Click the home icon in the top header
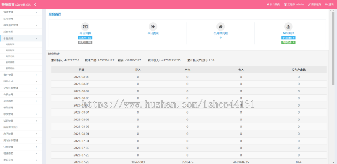The height and width of the screenshot is (164, 337). coord(268,4)
